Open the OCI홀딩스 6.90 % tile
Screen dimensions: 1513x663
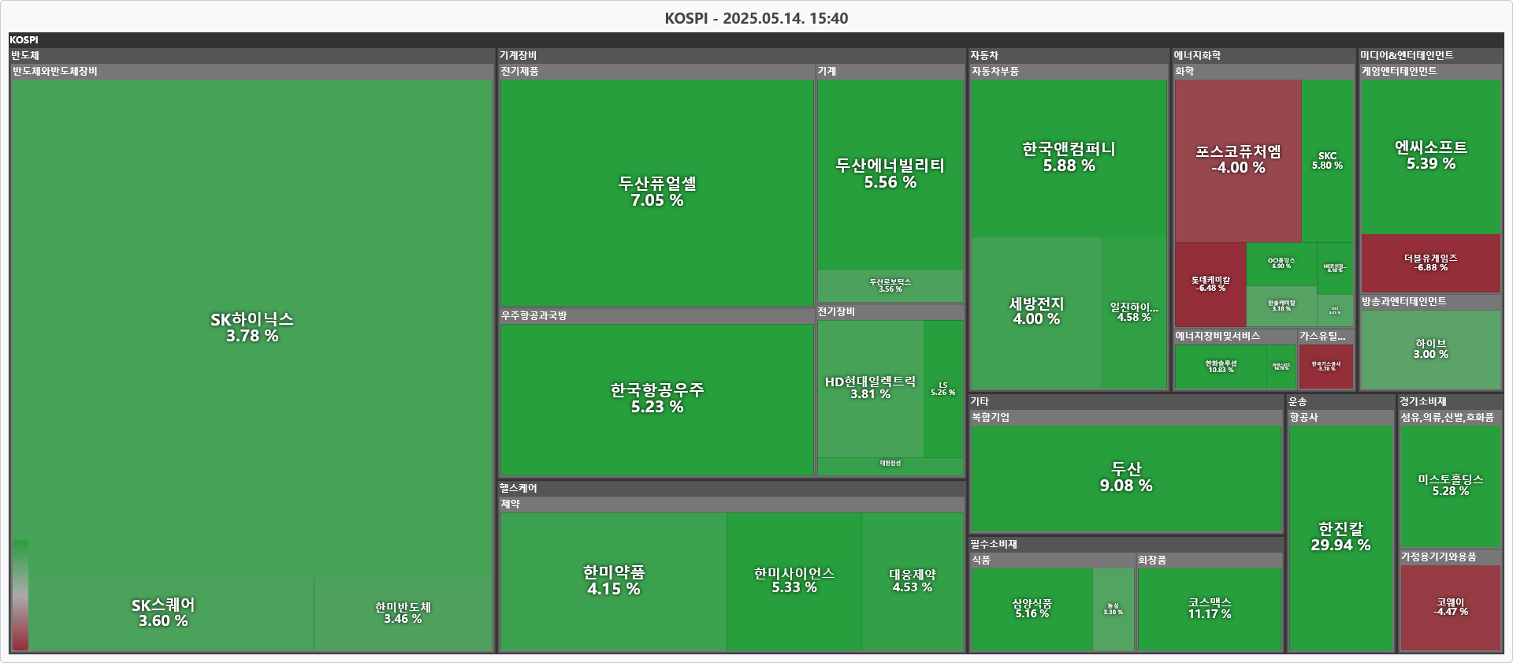coord(1281,263)
